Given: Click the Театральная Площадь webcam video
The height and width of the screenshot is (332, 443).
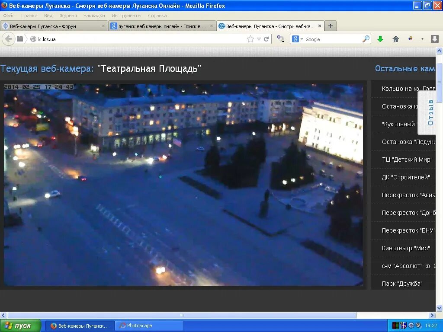Looking at the screenshot, I should tap(183, 185).
